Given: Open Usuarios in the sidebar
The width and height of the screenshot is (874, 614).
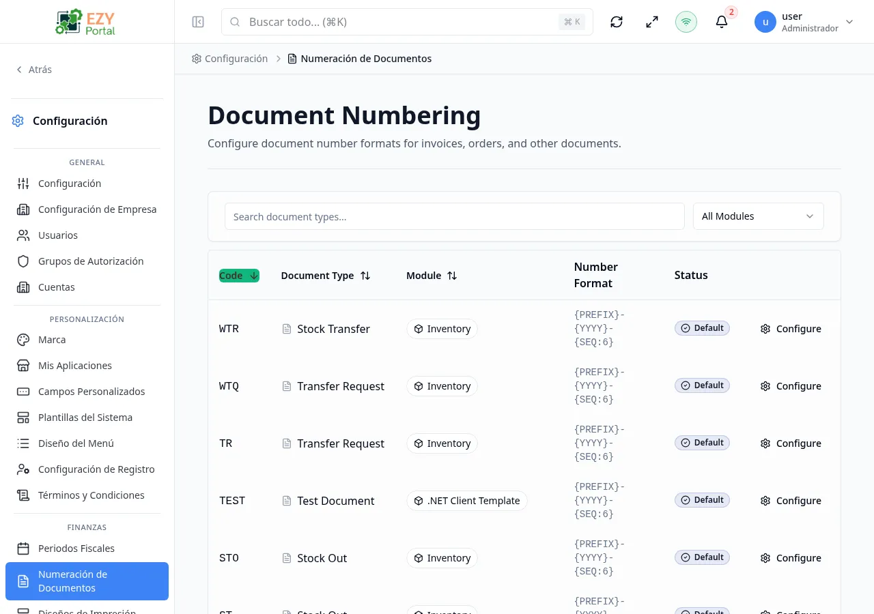Looking at the screenshot, I should (87, 235).
